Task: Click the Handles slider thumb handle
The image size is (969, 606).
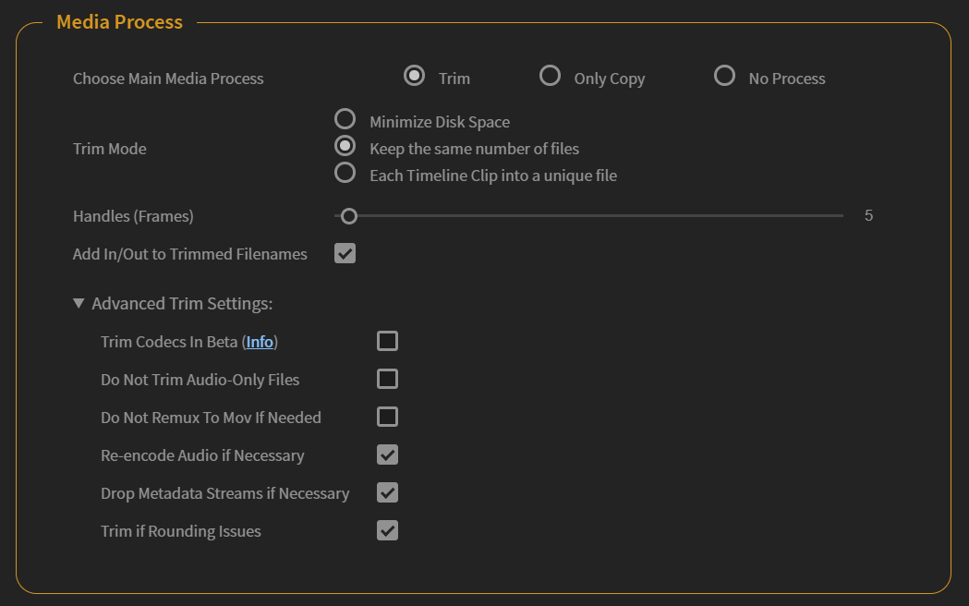Action: pyautogui.click(x=348, y=216)
